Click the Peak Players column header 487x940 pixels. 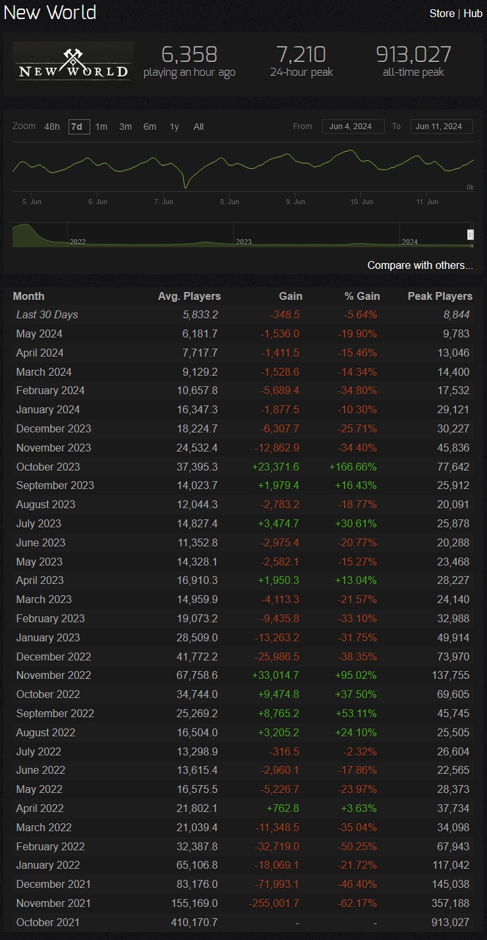440,297
